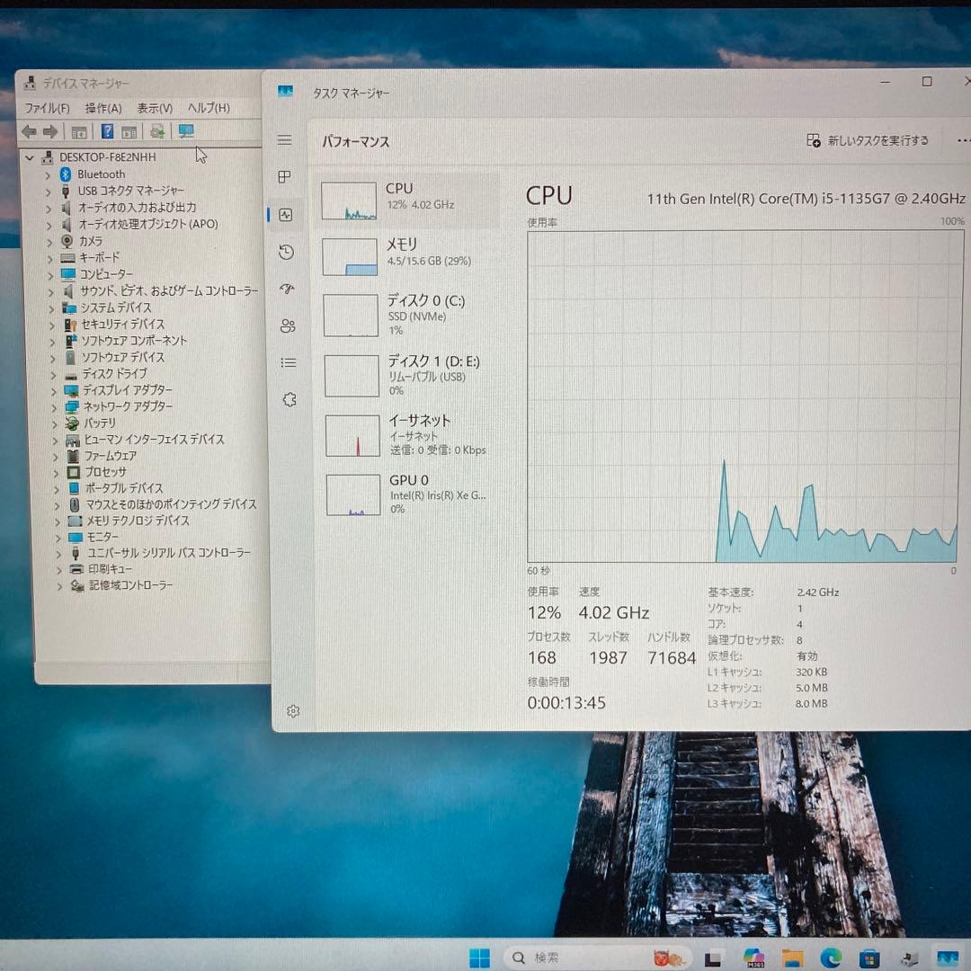Open Task Manager settings gear
Image resolution: width=971 pixels, height=971 pixels.
coord(293,710)
